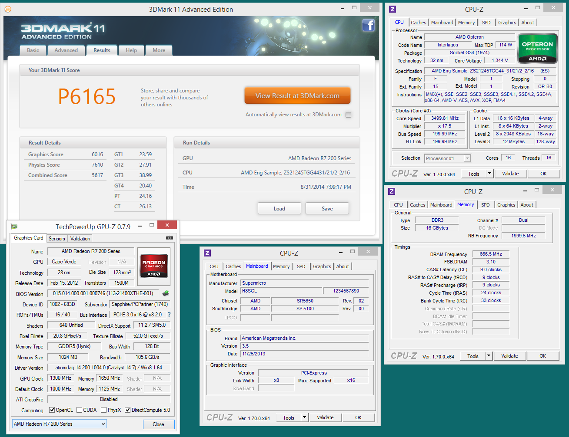Click the Physics Score 7610 row
The image size is (569, 437).
[66, 165]
